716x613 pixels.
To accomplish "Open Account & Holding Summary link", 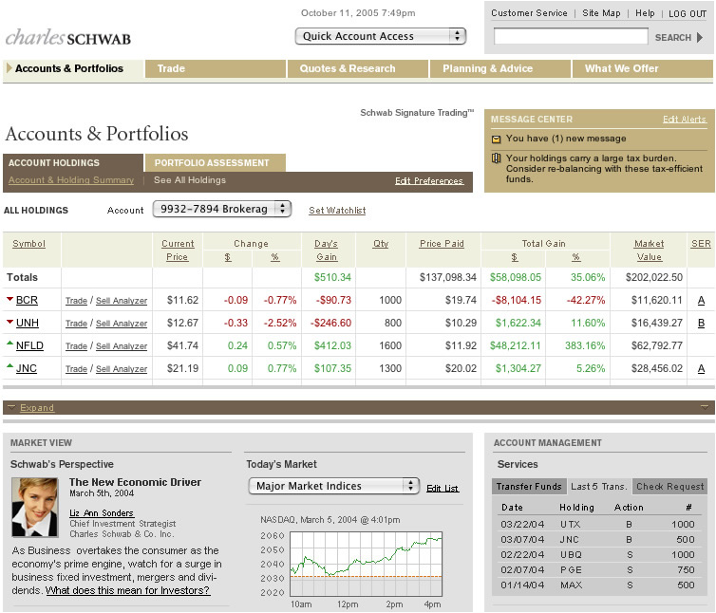I will point(71,180).
